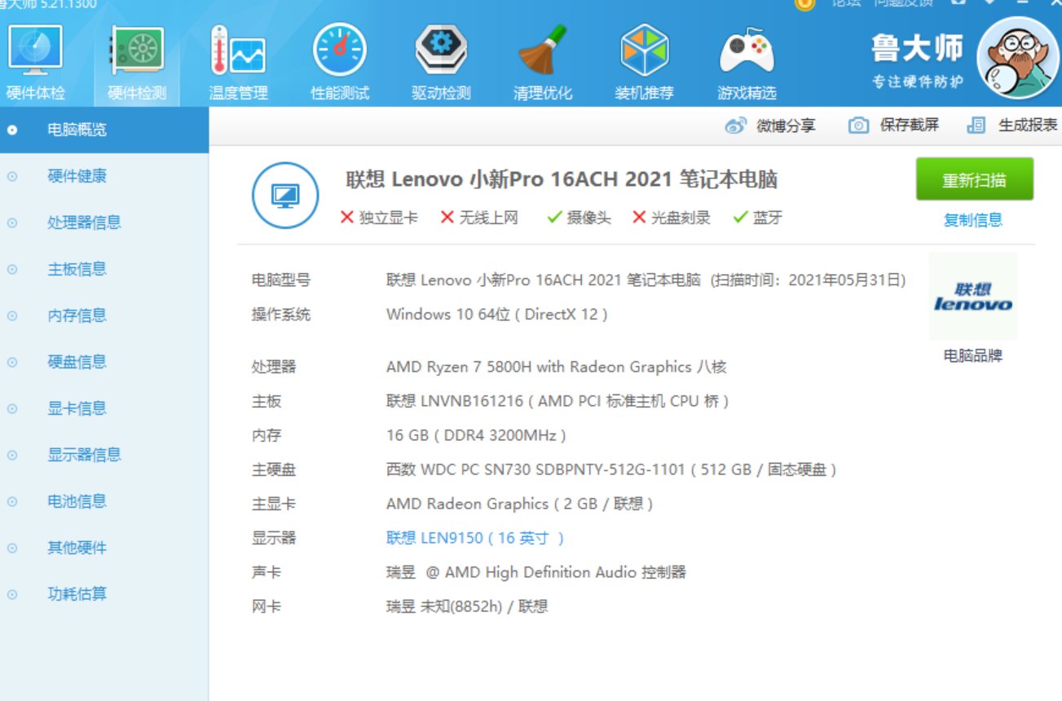Click the 独立显卡 status indicator

pos(379,218)
